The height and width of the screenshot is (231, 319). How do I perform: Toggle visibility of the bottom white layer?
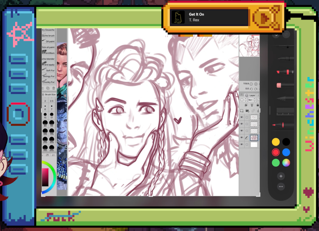pyautogui.click(x=242, y=144)
